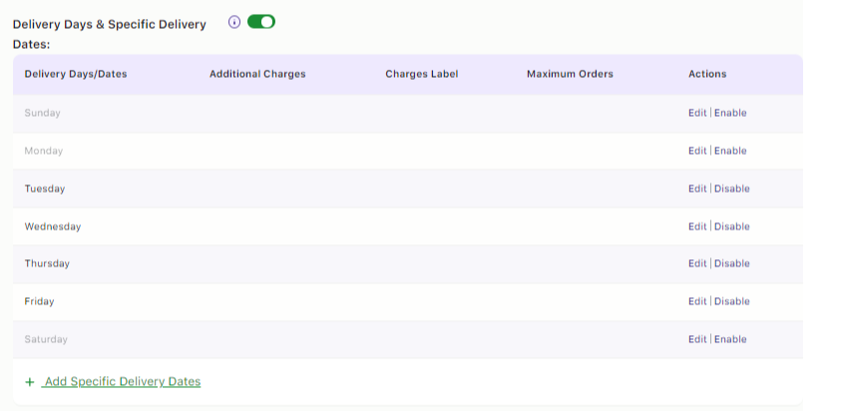Viewport: 844px width, 411px height.
Task: Click the Delivery Days/Dates column header
Action: click(76, 74)
